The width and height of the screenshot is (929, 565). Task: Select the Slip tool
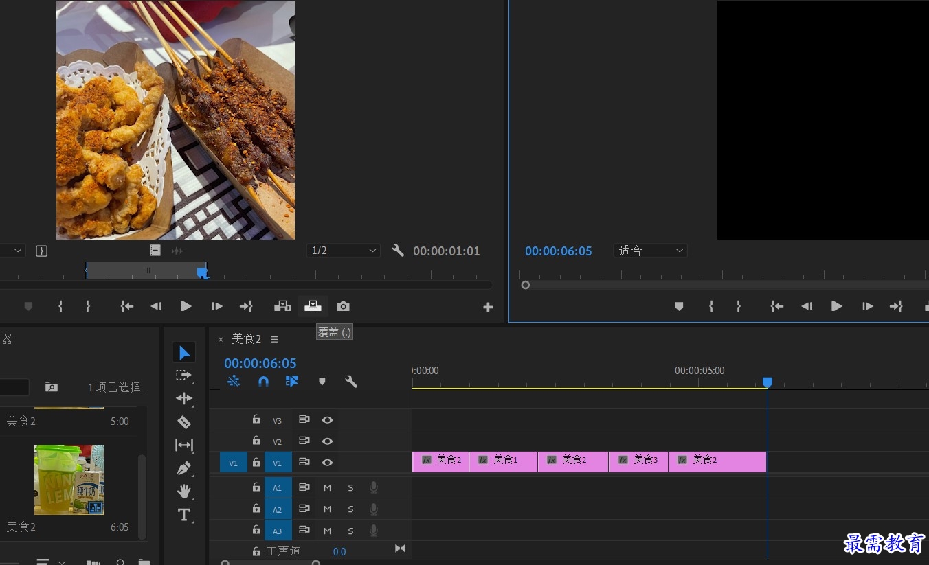pyautogui.click(x=184, y=446)
